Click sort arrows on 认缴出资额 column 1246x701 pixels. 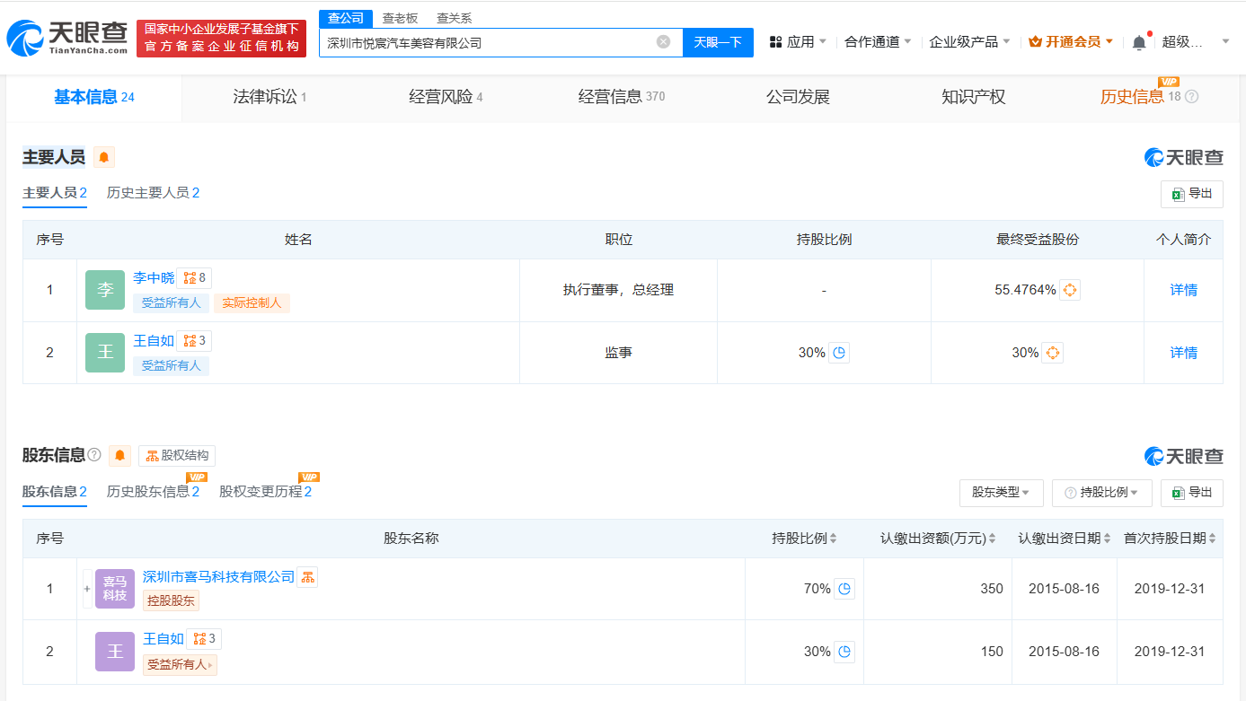tap(991, 536)
